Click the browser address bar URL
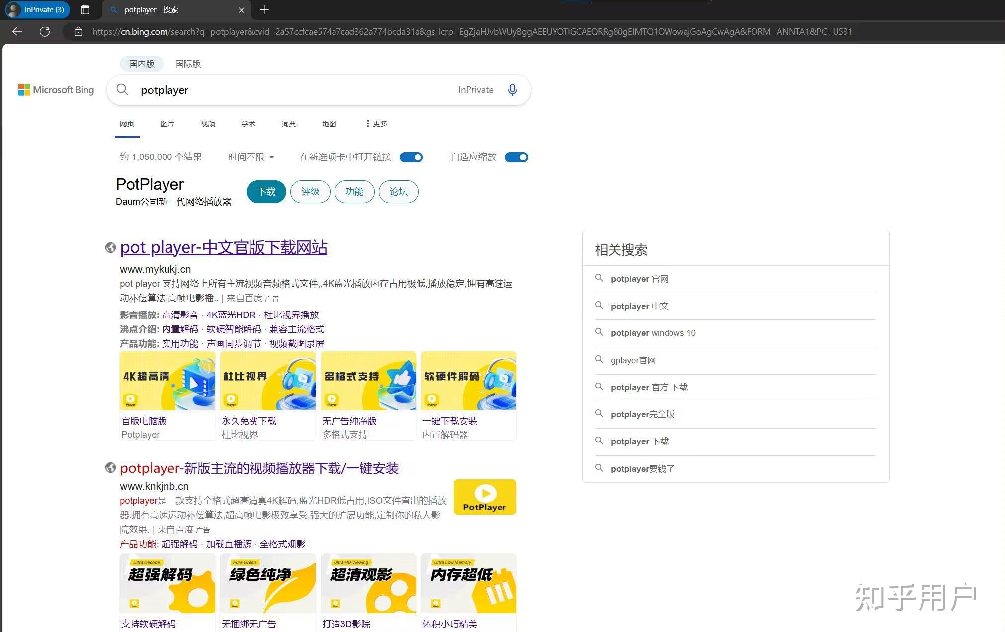1005x632 pixels. (472, 32)
